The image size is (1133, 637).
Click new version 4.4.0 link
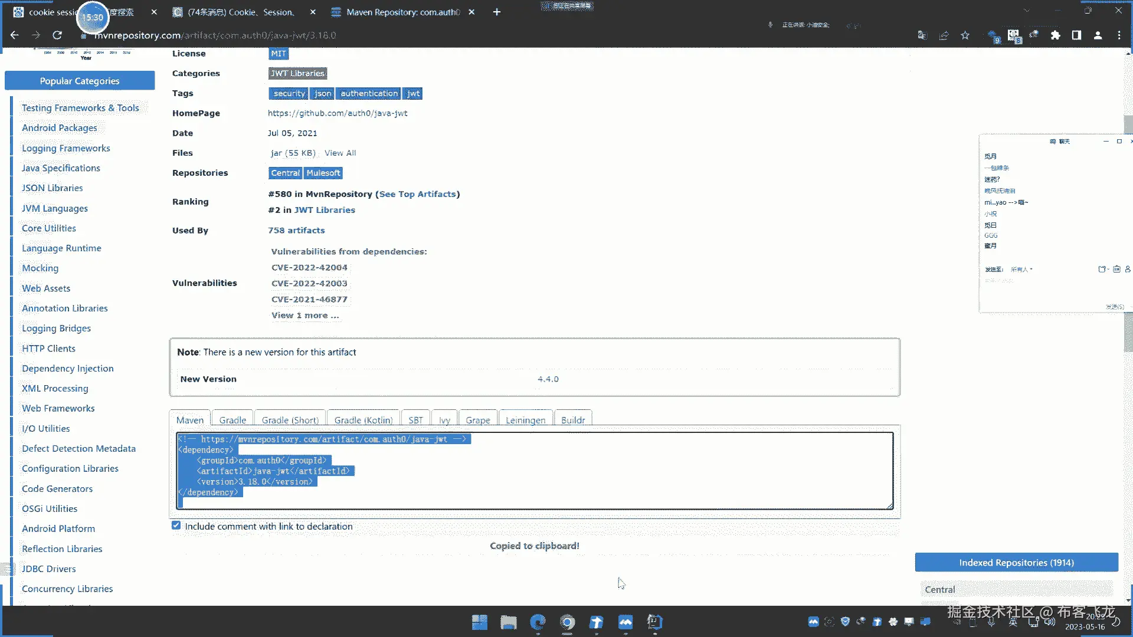[548, 379]
